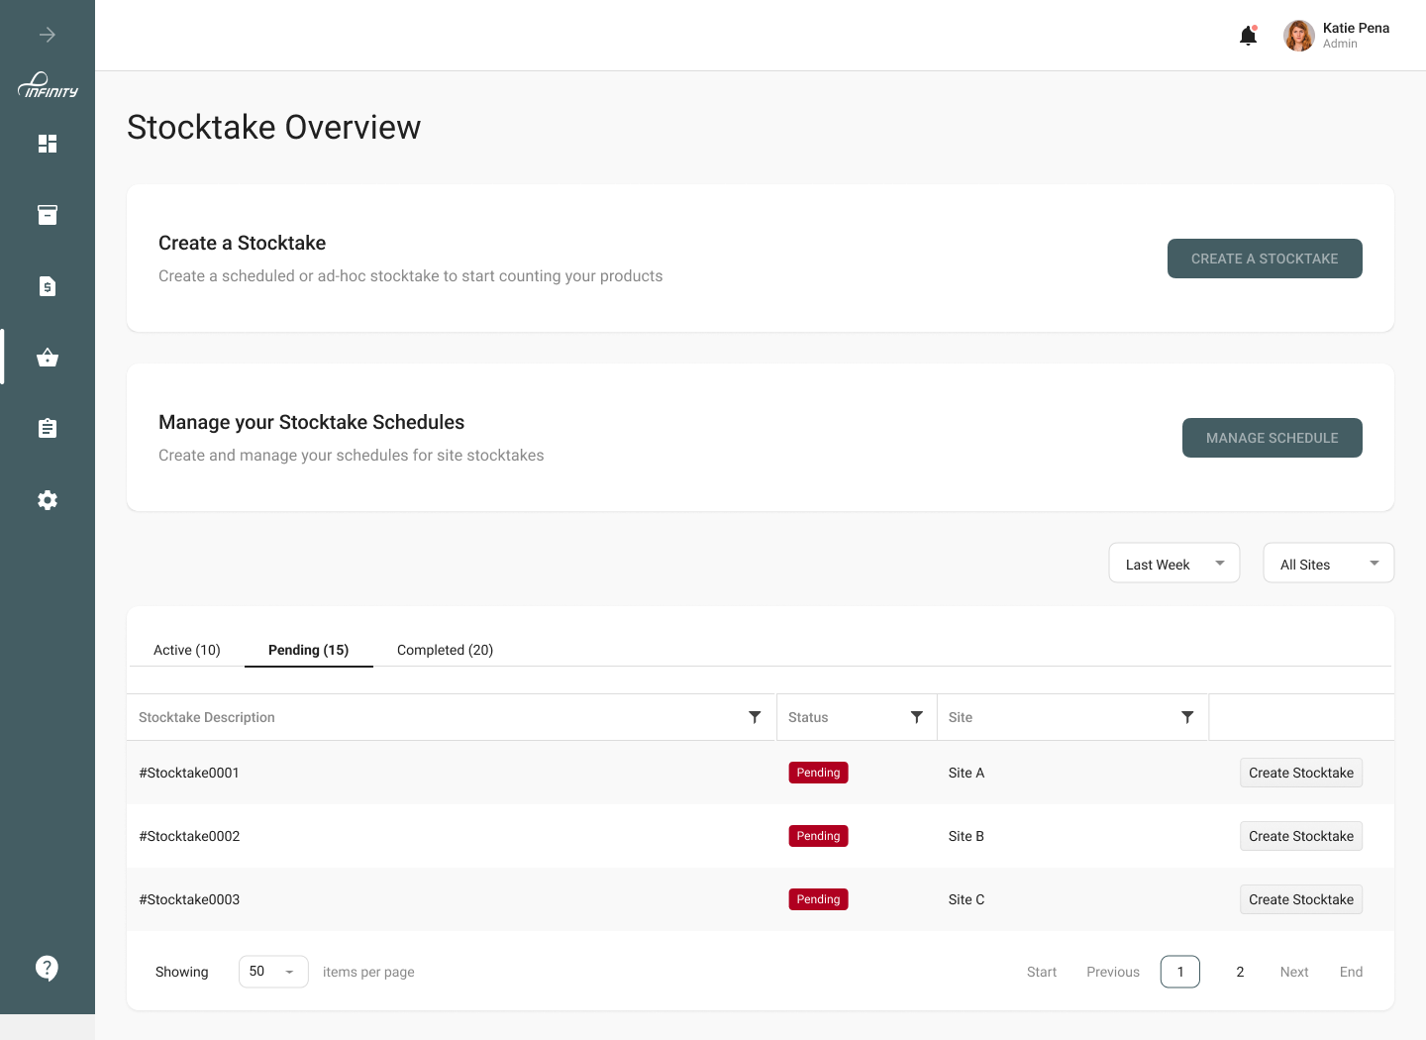Select the Pending (15) tab

(x=309, y=650)
